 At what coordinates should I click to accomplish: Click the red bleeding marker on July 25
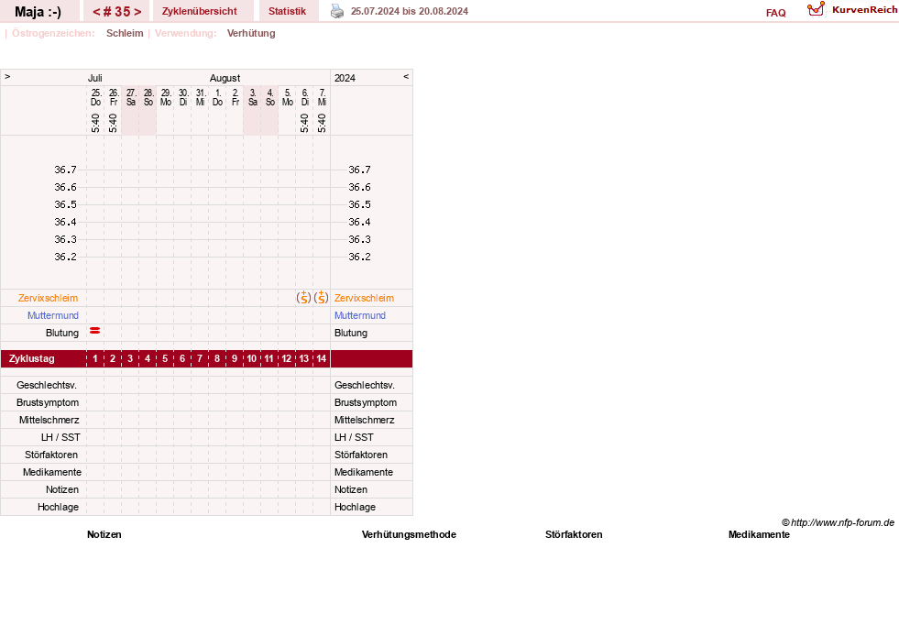(x=95, y=331)
